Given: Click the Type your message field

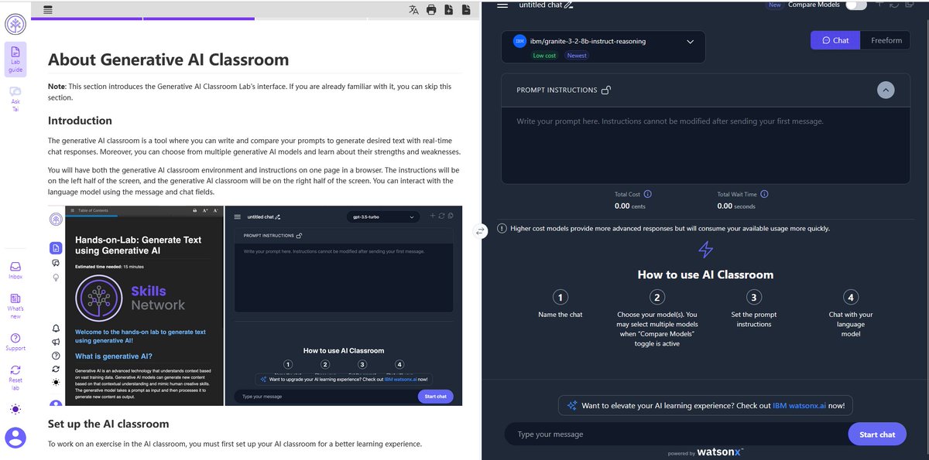Looking at the screenshot, I should (x=675, y=434).
